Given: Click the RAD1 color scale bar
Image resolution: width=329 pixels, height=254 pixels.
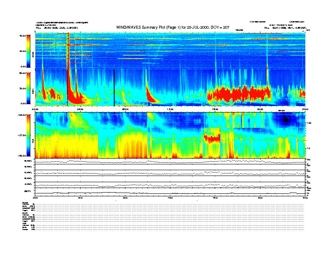Looking at the screenshot, I should tap(28, 88).
